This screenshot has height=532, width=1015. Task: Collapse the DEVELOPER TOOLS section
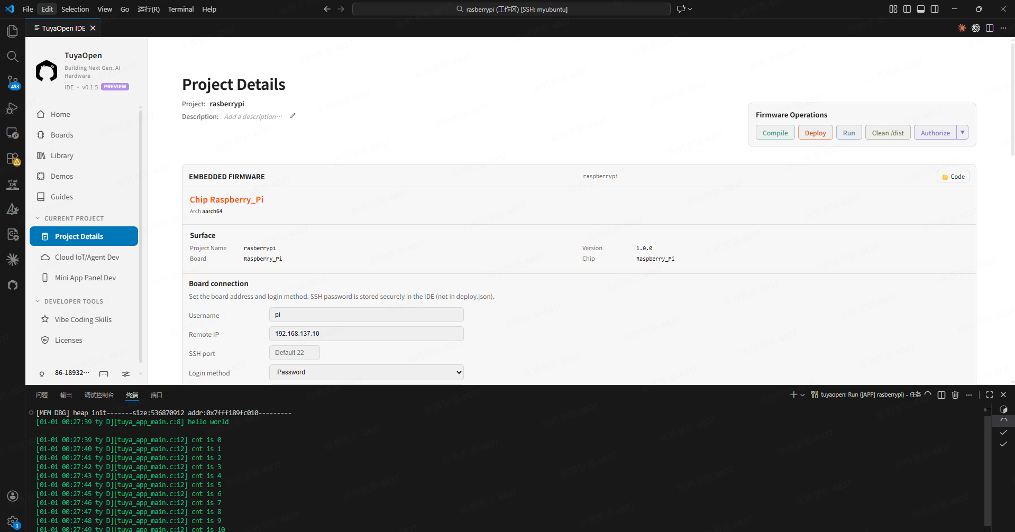[38, 301]
